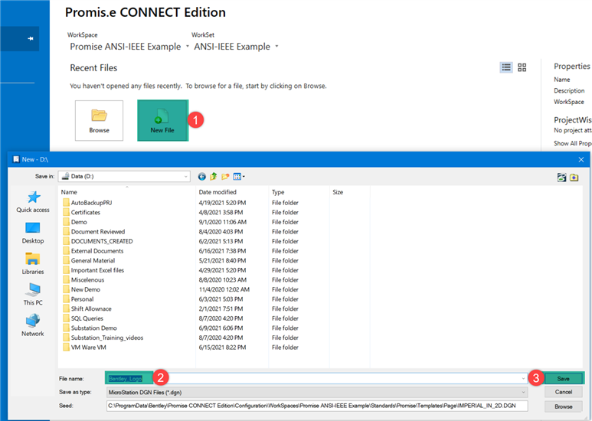Click the New File tile

(x=162, y=120)
